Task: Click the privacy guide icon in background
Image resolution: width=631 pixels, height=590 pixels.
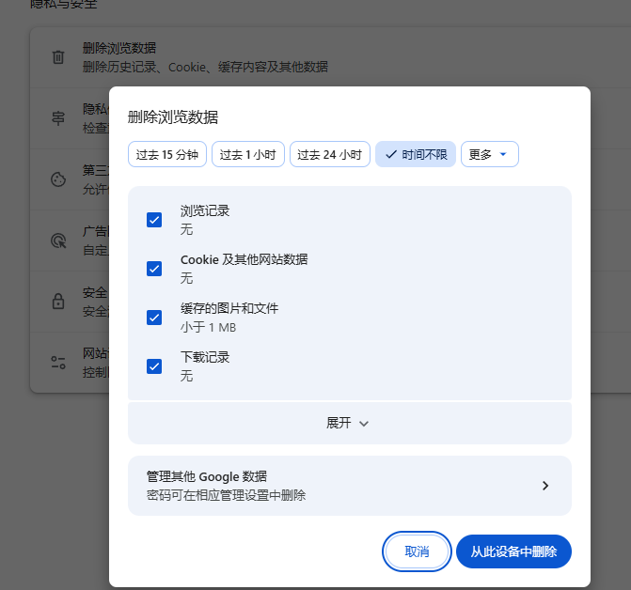Action: click(x=58, y=118)
